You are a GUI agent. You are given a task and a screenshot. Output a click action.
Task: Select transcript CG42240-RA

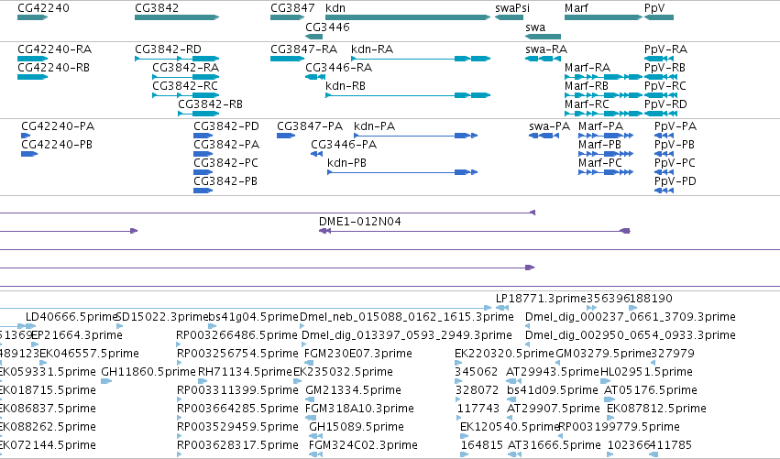32,59
